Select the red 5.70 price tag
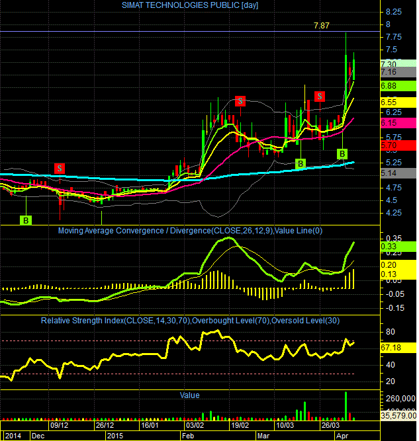Image resolution: width=419 pixels, height=441 pixels. [x=398, y=145]
